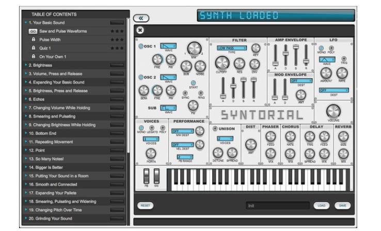Viewport: 381px width, 231px height.
Task: Open the LFO Dest dropdown
Action: [x=334, y=90]
